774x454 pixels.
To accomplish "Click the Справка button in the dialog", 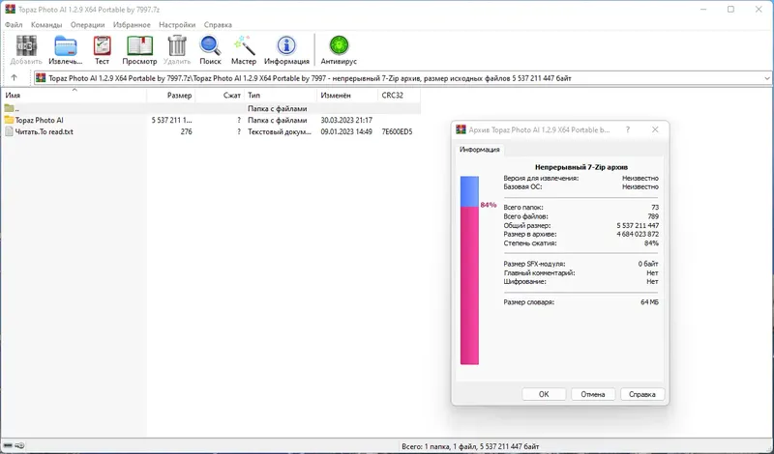I will (642, 394).
